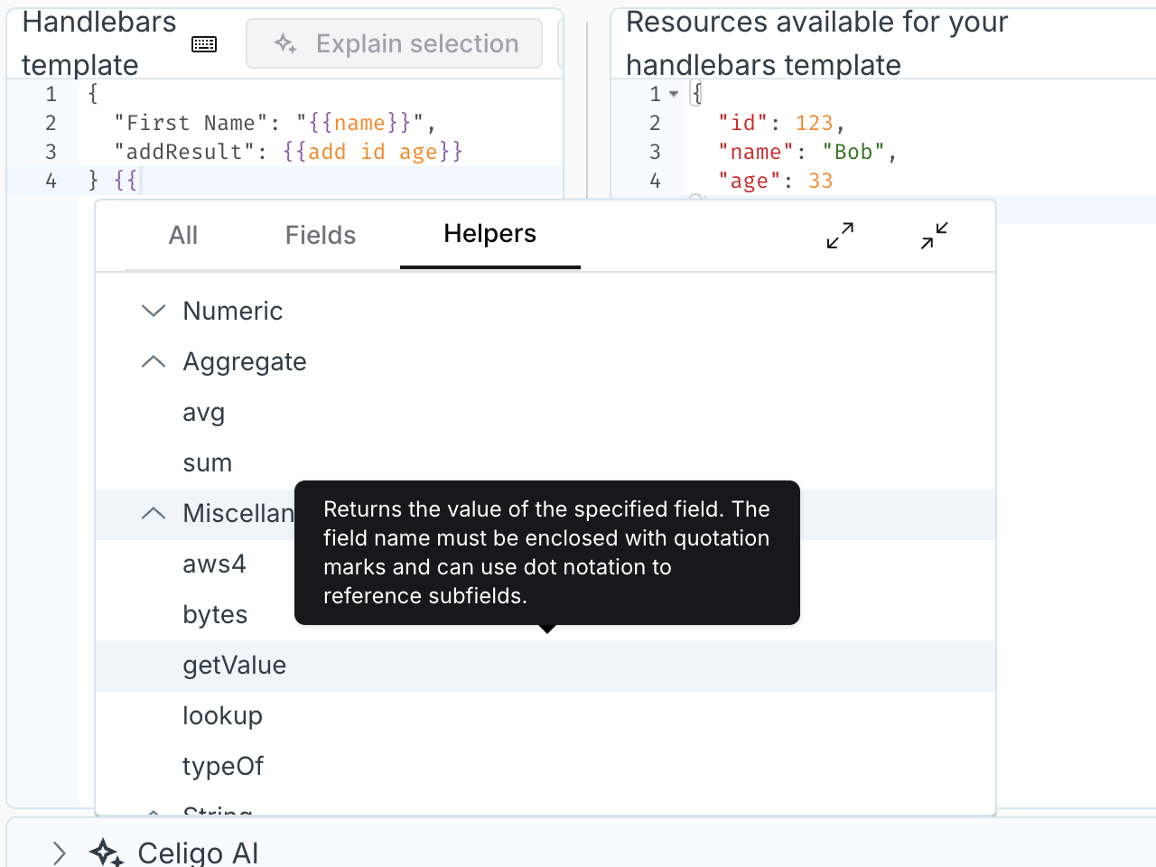Choose the aws4 helper
This screenshot has height=867, width=1156.
(214, 564)
